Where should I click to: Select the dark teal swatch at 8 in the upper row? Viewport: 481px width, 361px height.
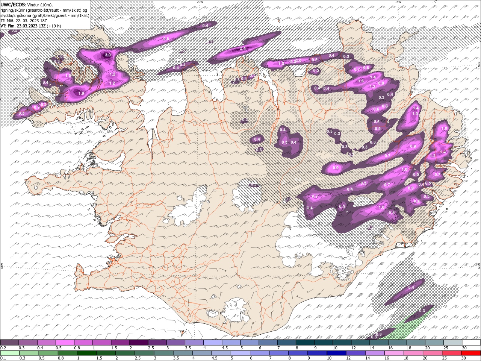[x=305, y=343]
